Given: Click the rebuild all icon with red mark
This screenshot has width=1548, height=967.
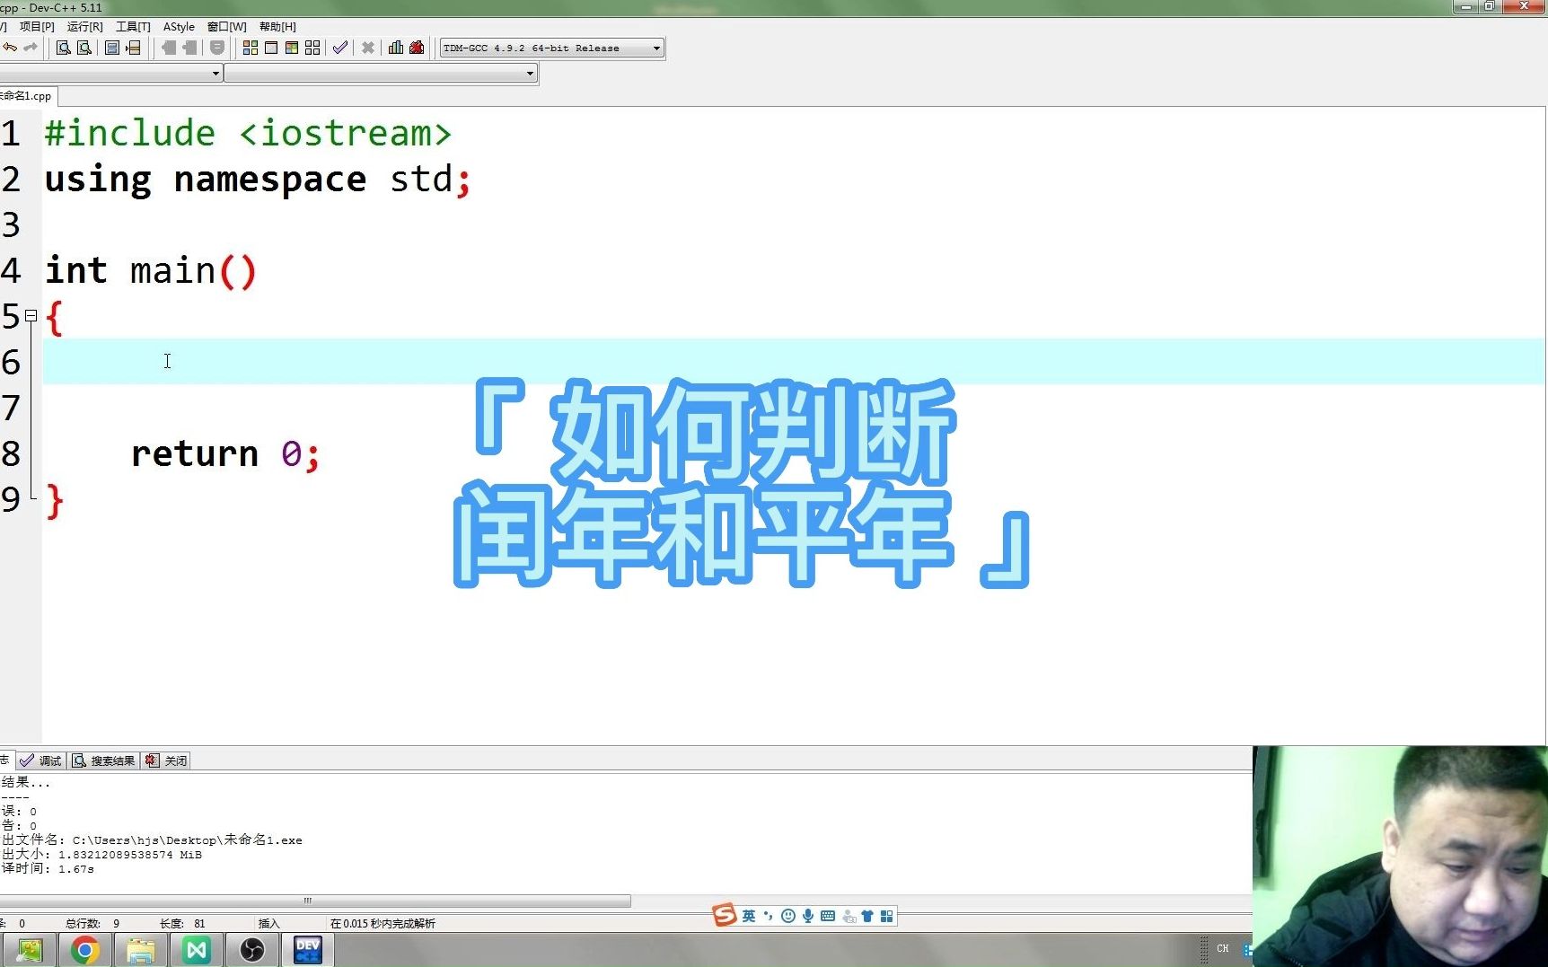Looking at the screenshot, I should 416,48.
